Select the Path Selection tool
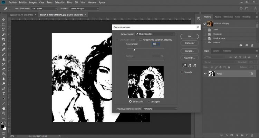 [x=3, y=99]
